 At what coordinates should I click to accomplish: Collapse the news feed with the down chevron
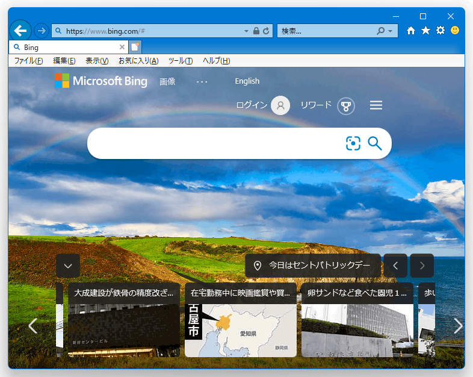68,266
